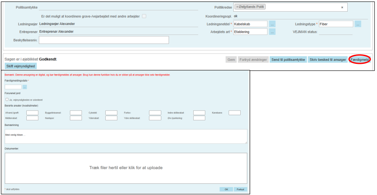Screen dimensions: 377x195
Task: Clear the Politikreds field with the x
Action: coord(342,7)
